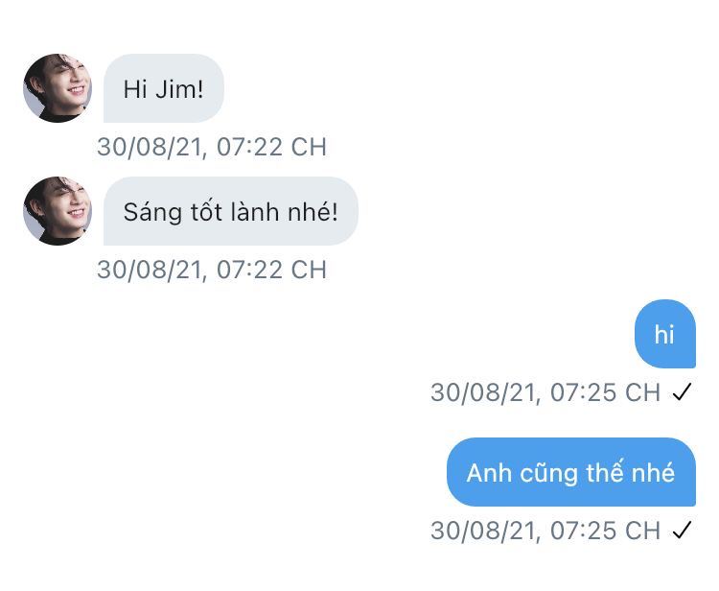Click the timestamp under the "Hi Jim!" message
This screenshot has height=591, width=719.
coord(212,147)
